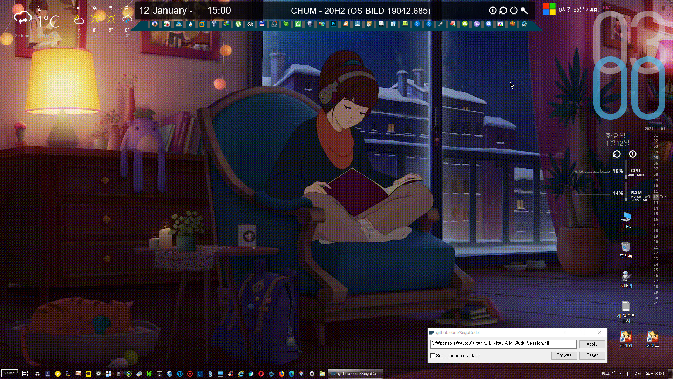Click the colored Windows logo by uptime
The height and width of the screenshot is (379, 673).
click(x=549, y=9)
